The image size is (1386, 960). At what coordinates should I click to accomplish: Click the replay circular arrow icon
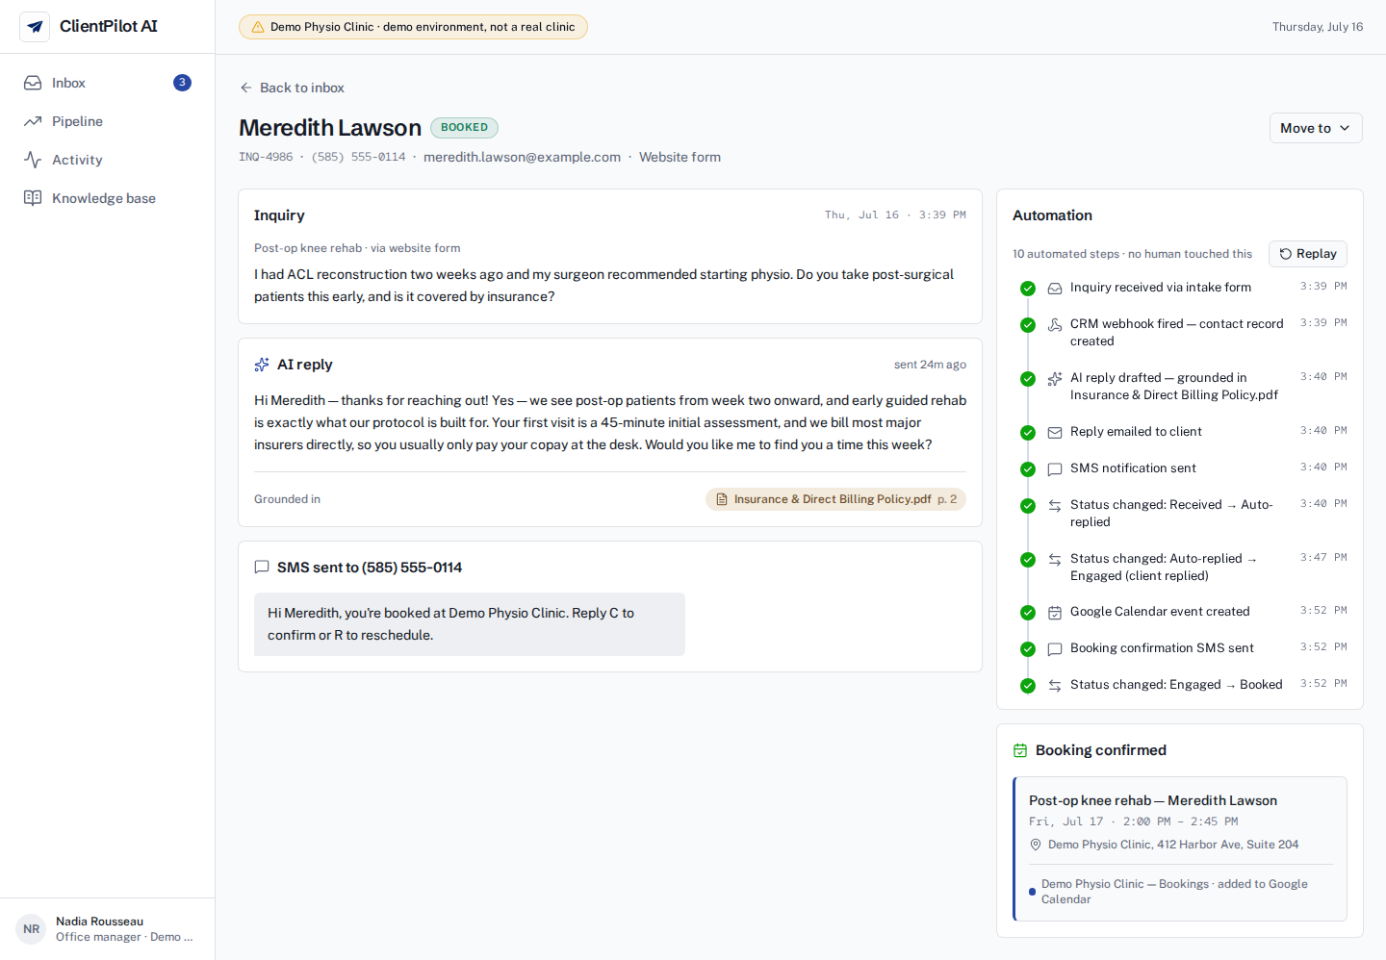(1285, 254)
